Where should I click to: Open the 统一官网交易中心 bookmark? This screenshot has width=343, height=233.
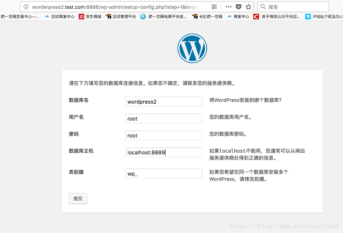coord(20,17)
